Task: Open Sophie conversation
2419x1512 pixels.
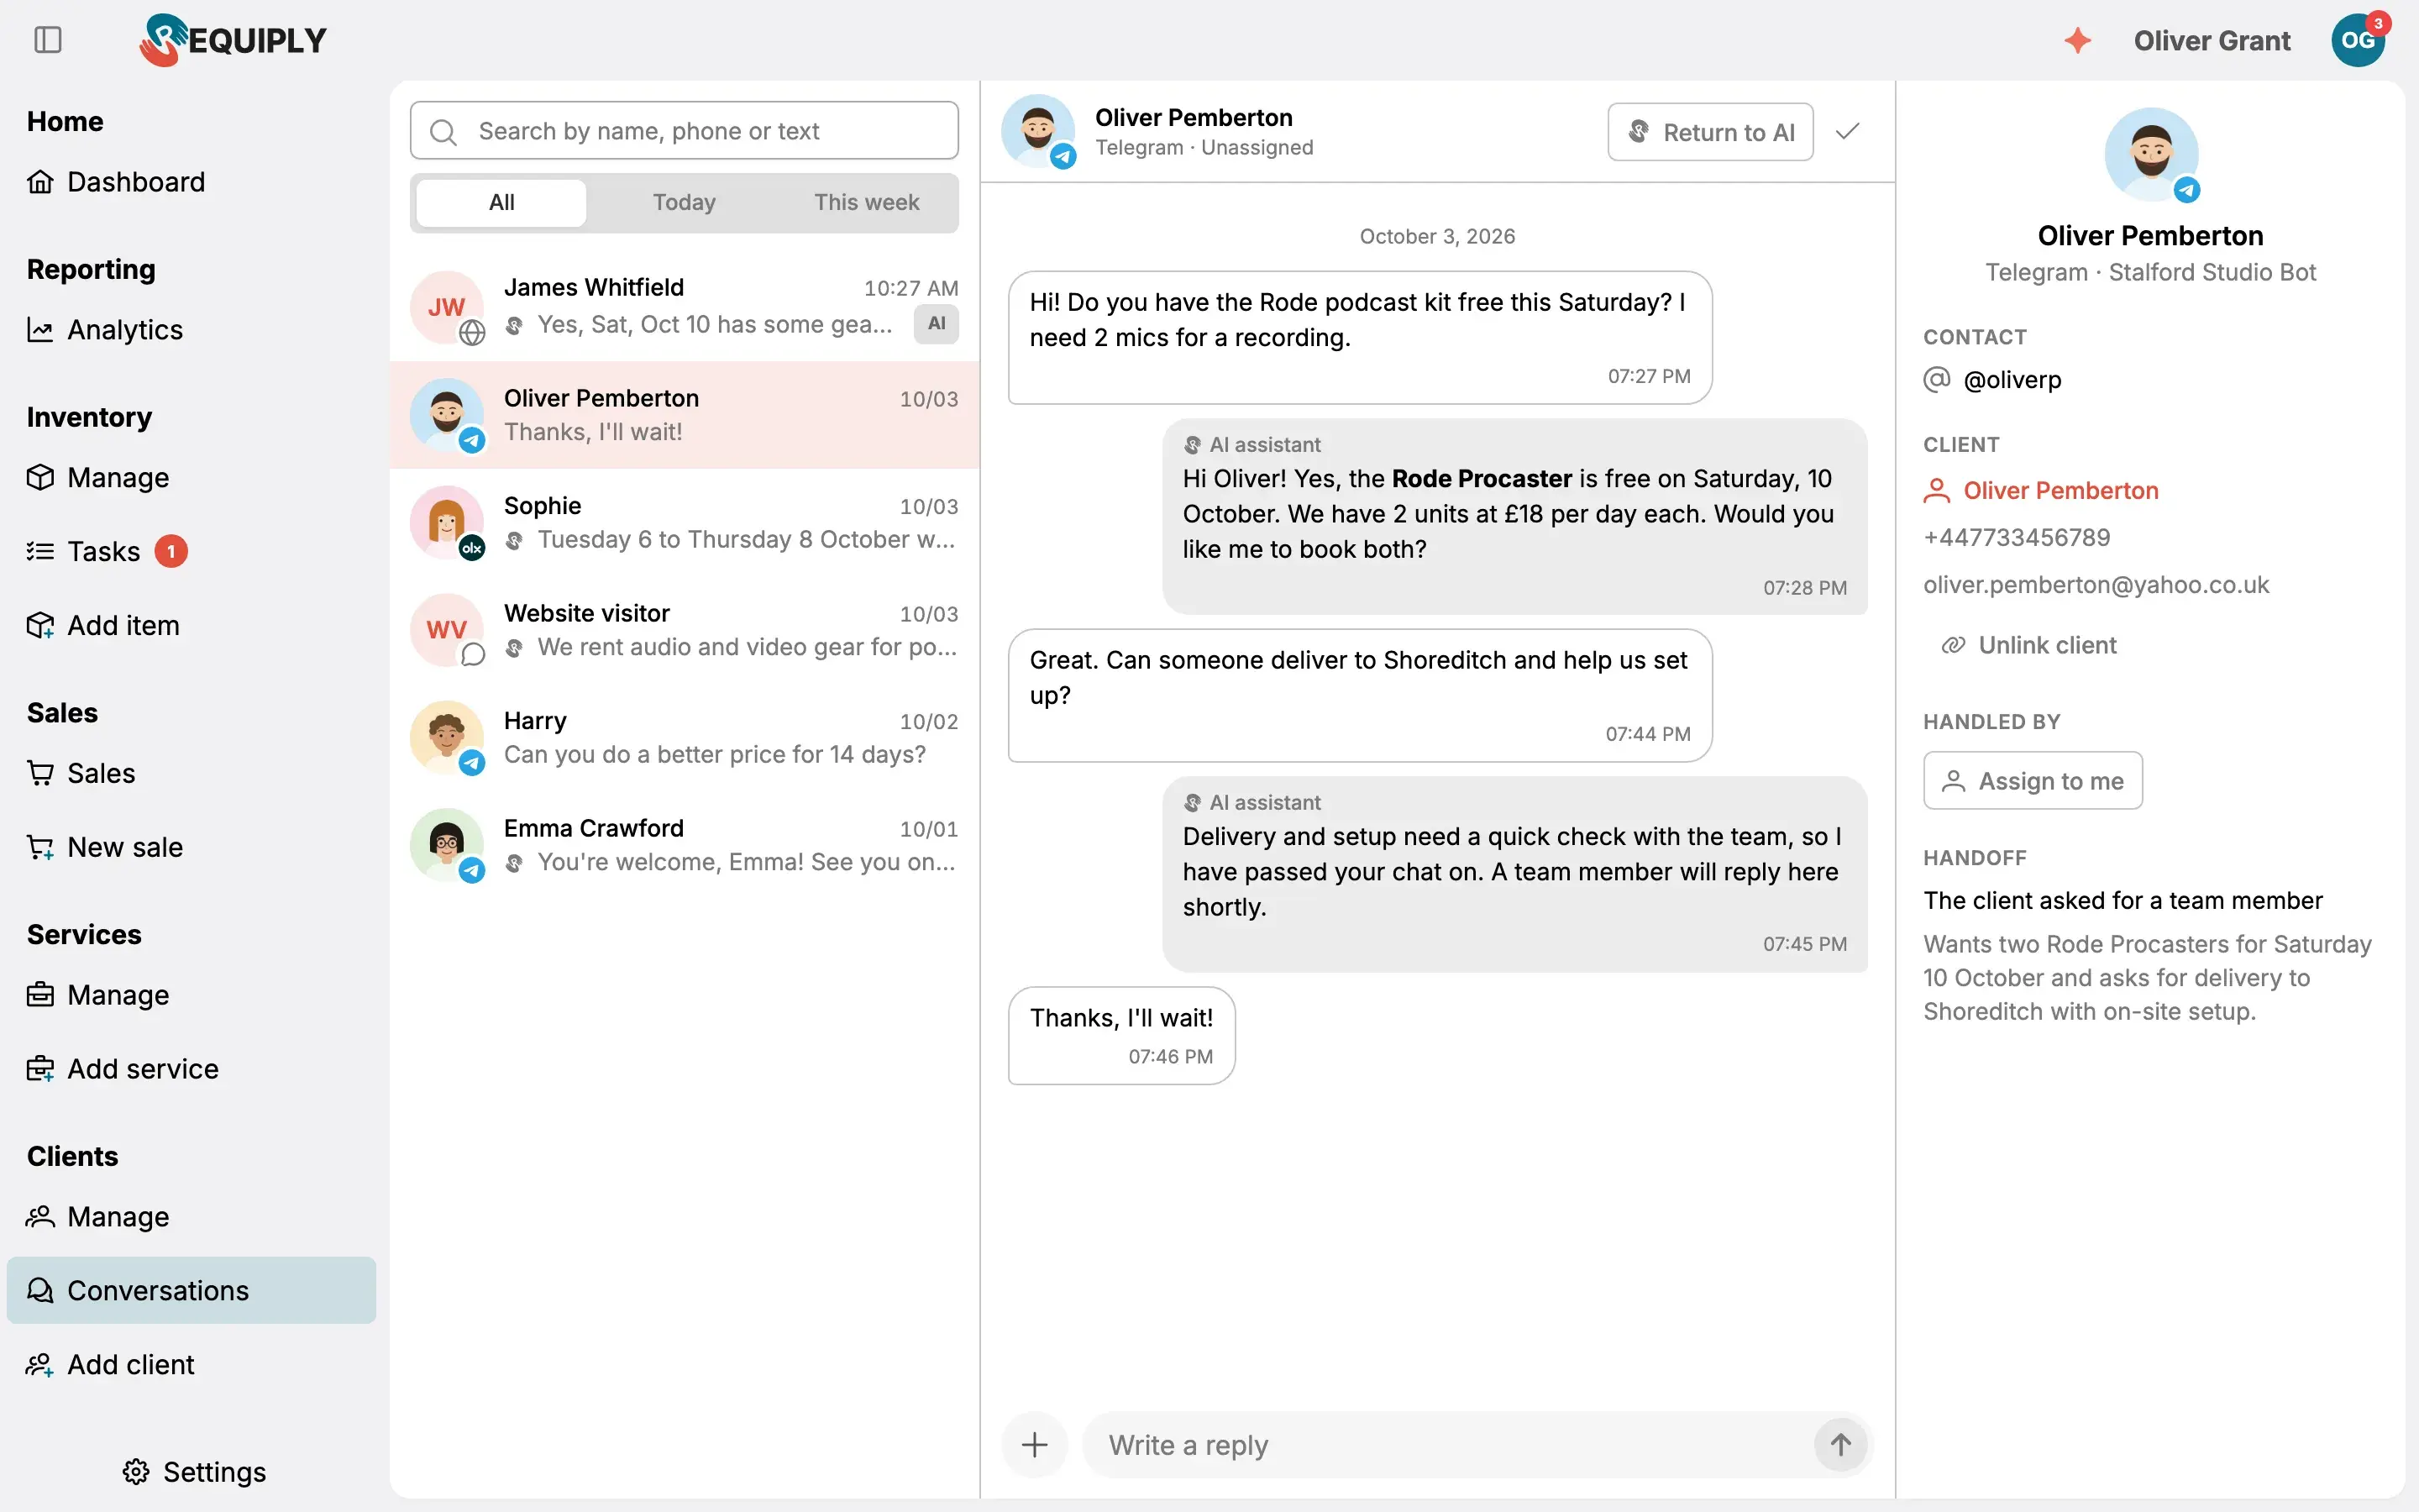Action: (x=684, y=522)
